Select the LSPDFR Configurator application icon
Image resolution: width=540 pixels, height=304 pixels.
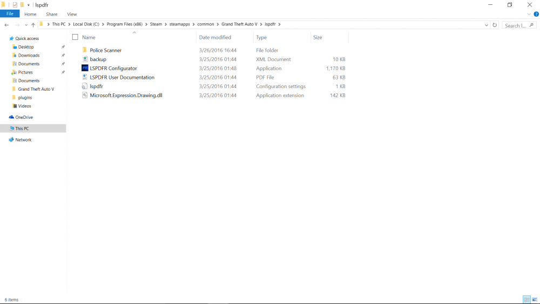point(85,68)
